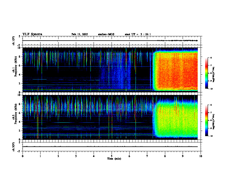Click the "ch.1(V)" axis label
This screenshot has width=226, height=175.
[13, 41]
